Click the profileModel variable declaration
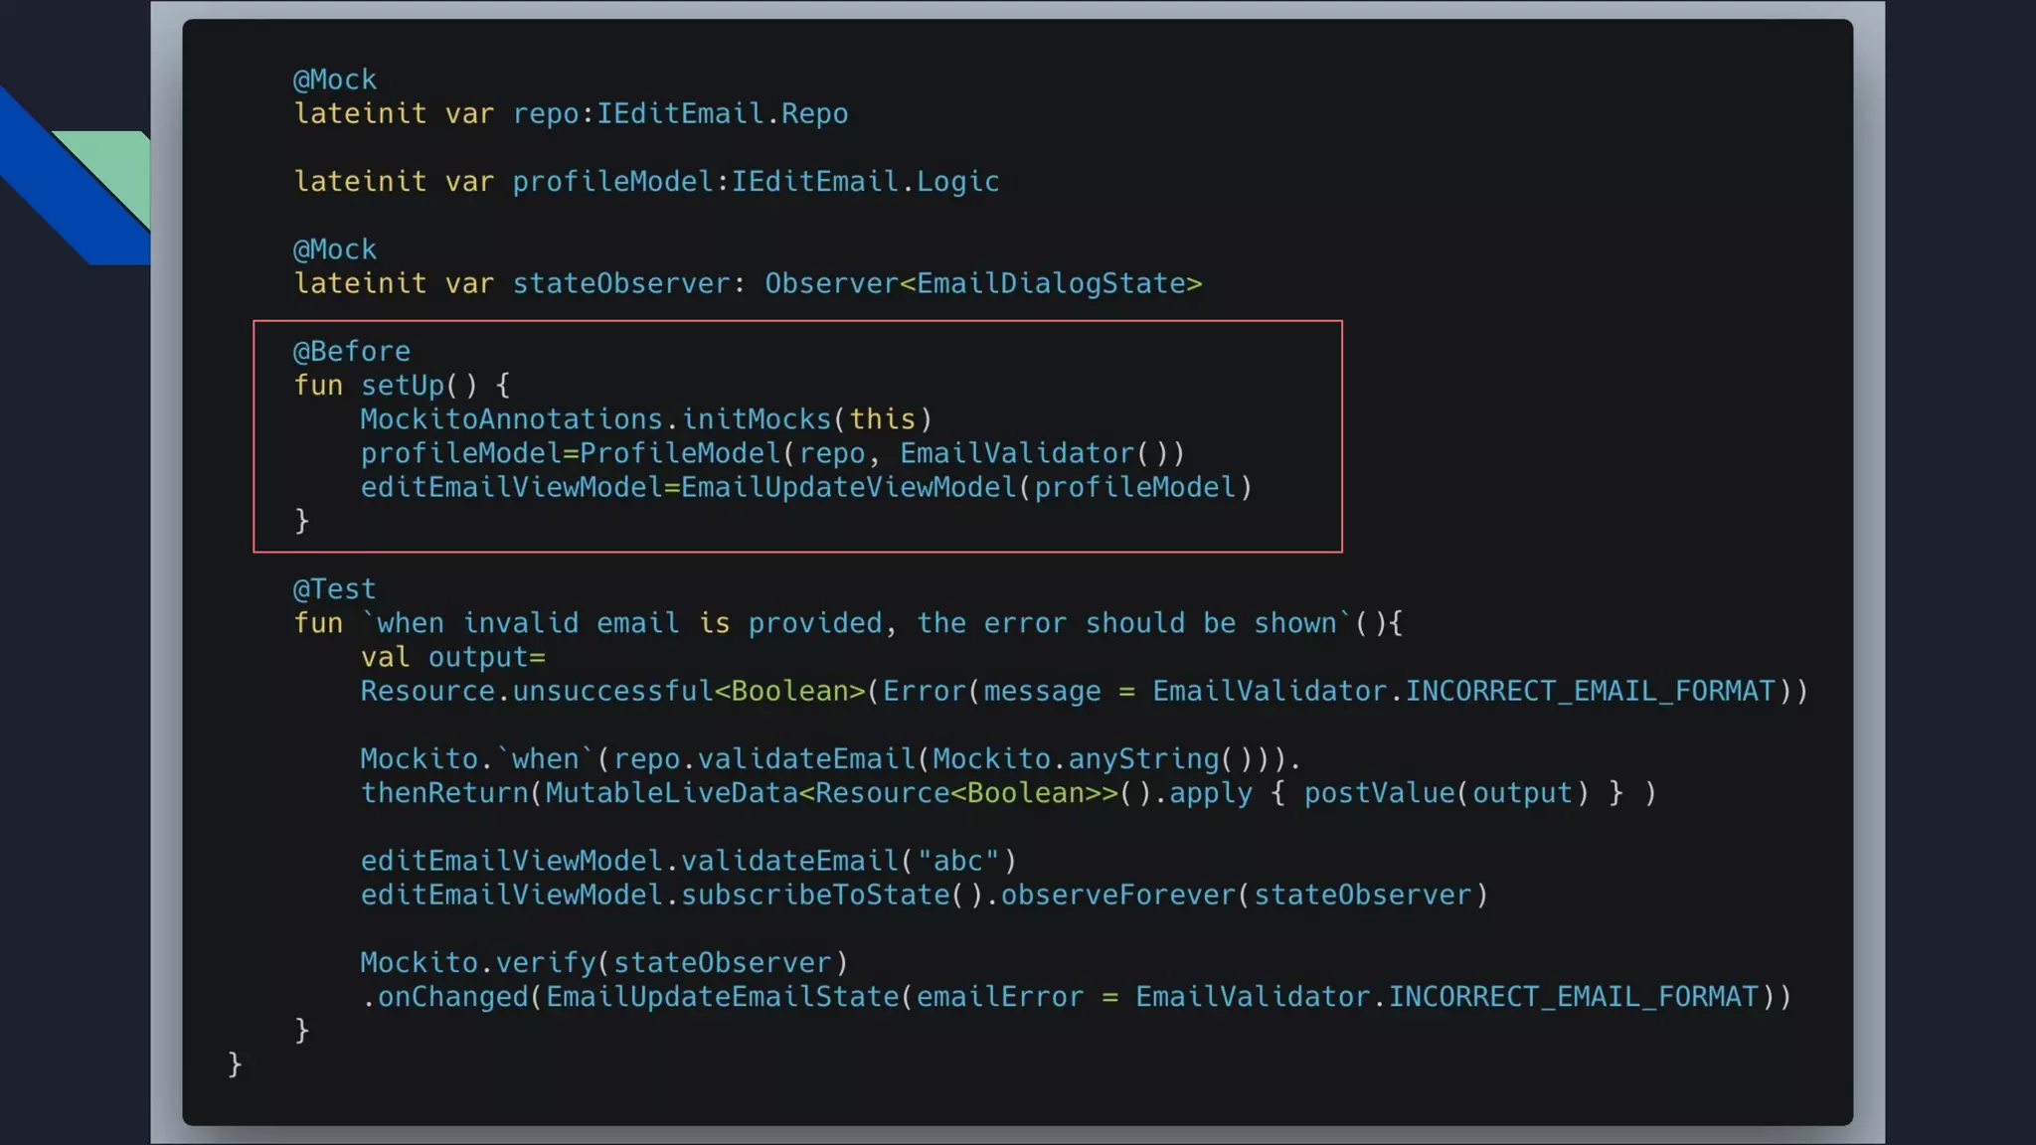The image size is (2036, 1145). [x=611, y=182]
